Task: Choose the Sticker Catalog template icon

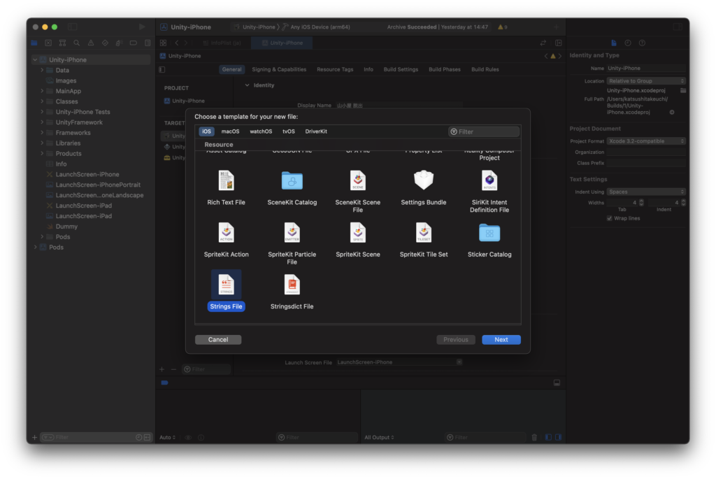Action: pos(489,232)
